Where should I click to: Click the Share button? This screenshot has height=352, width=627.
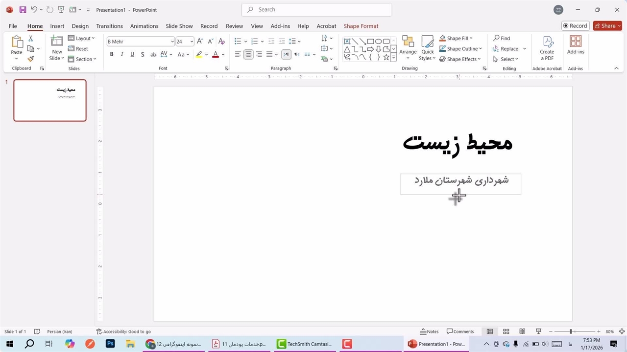point(607,26)
